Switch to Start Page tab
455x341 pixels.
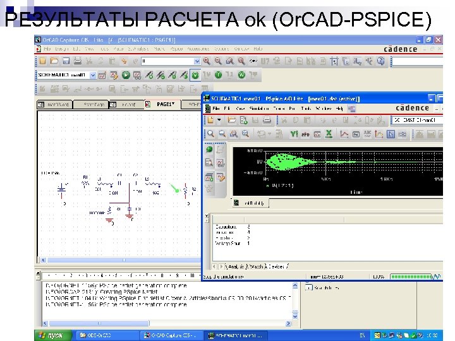pos(90,104)
